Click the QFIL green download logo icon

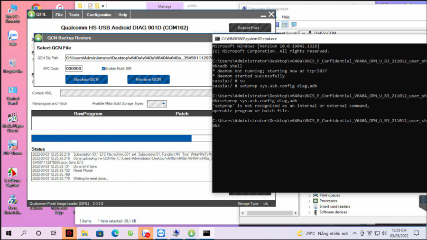pyautogui.click(x=32, y=14)
